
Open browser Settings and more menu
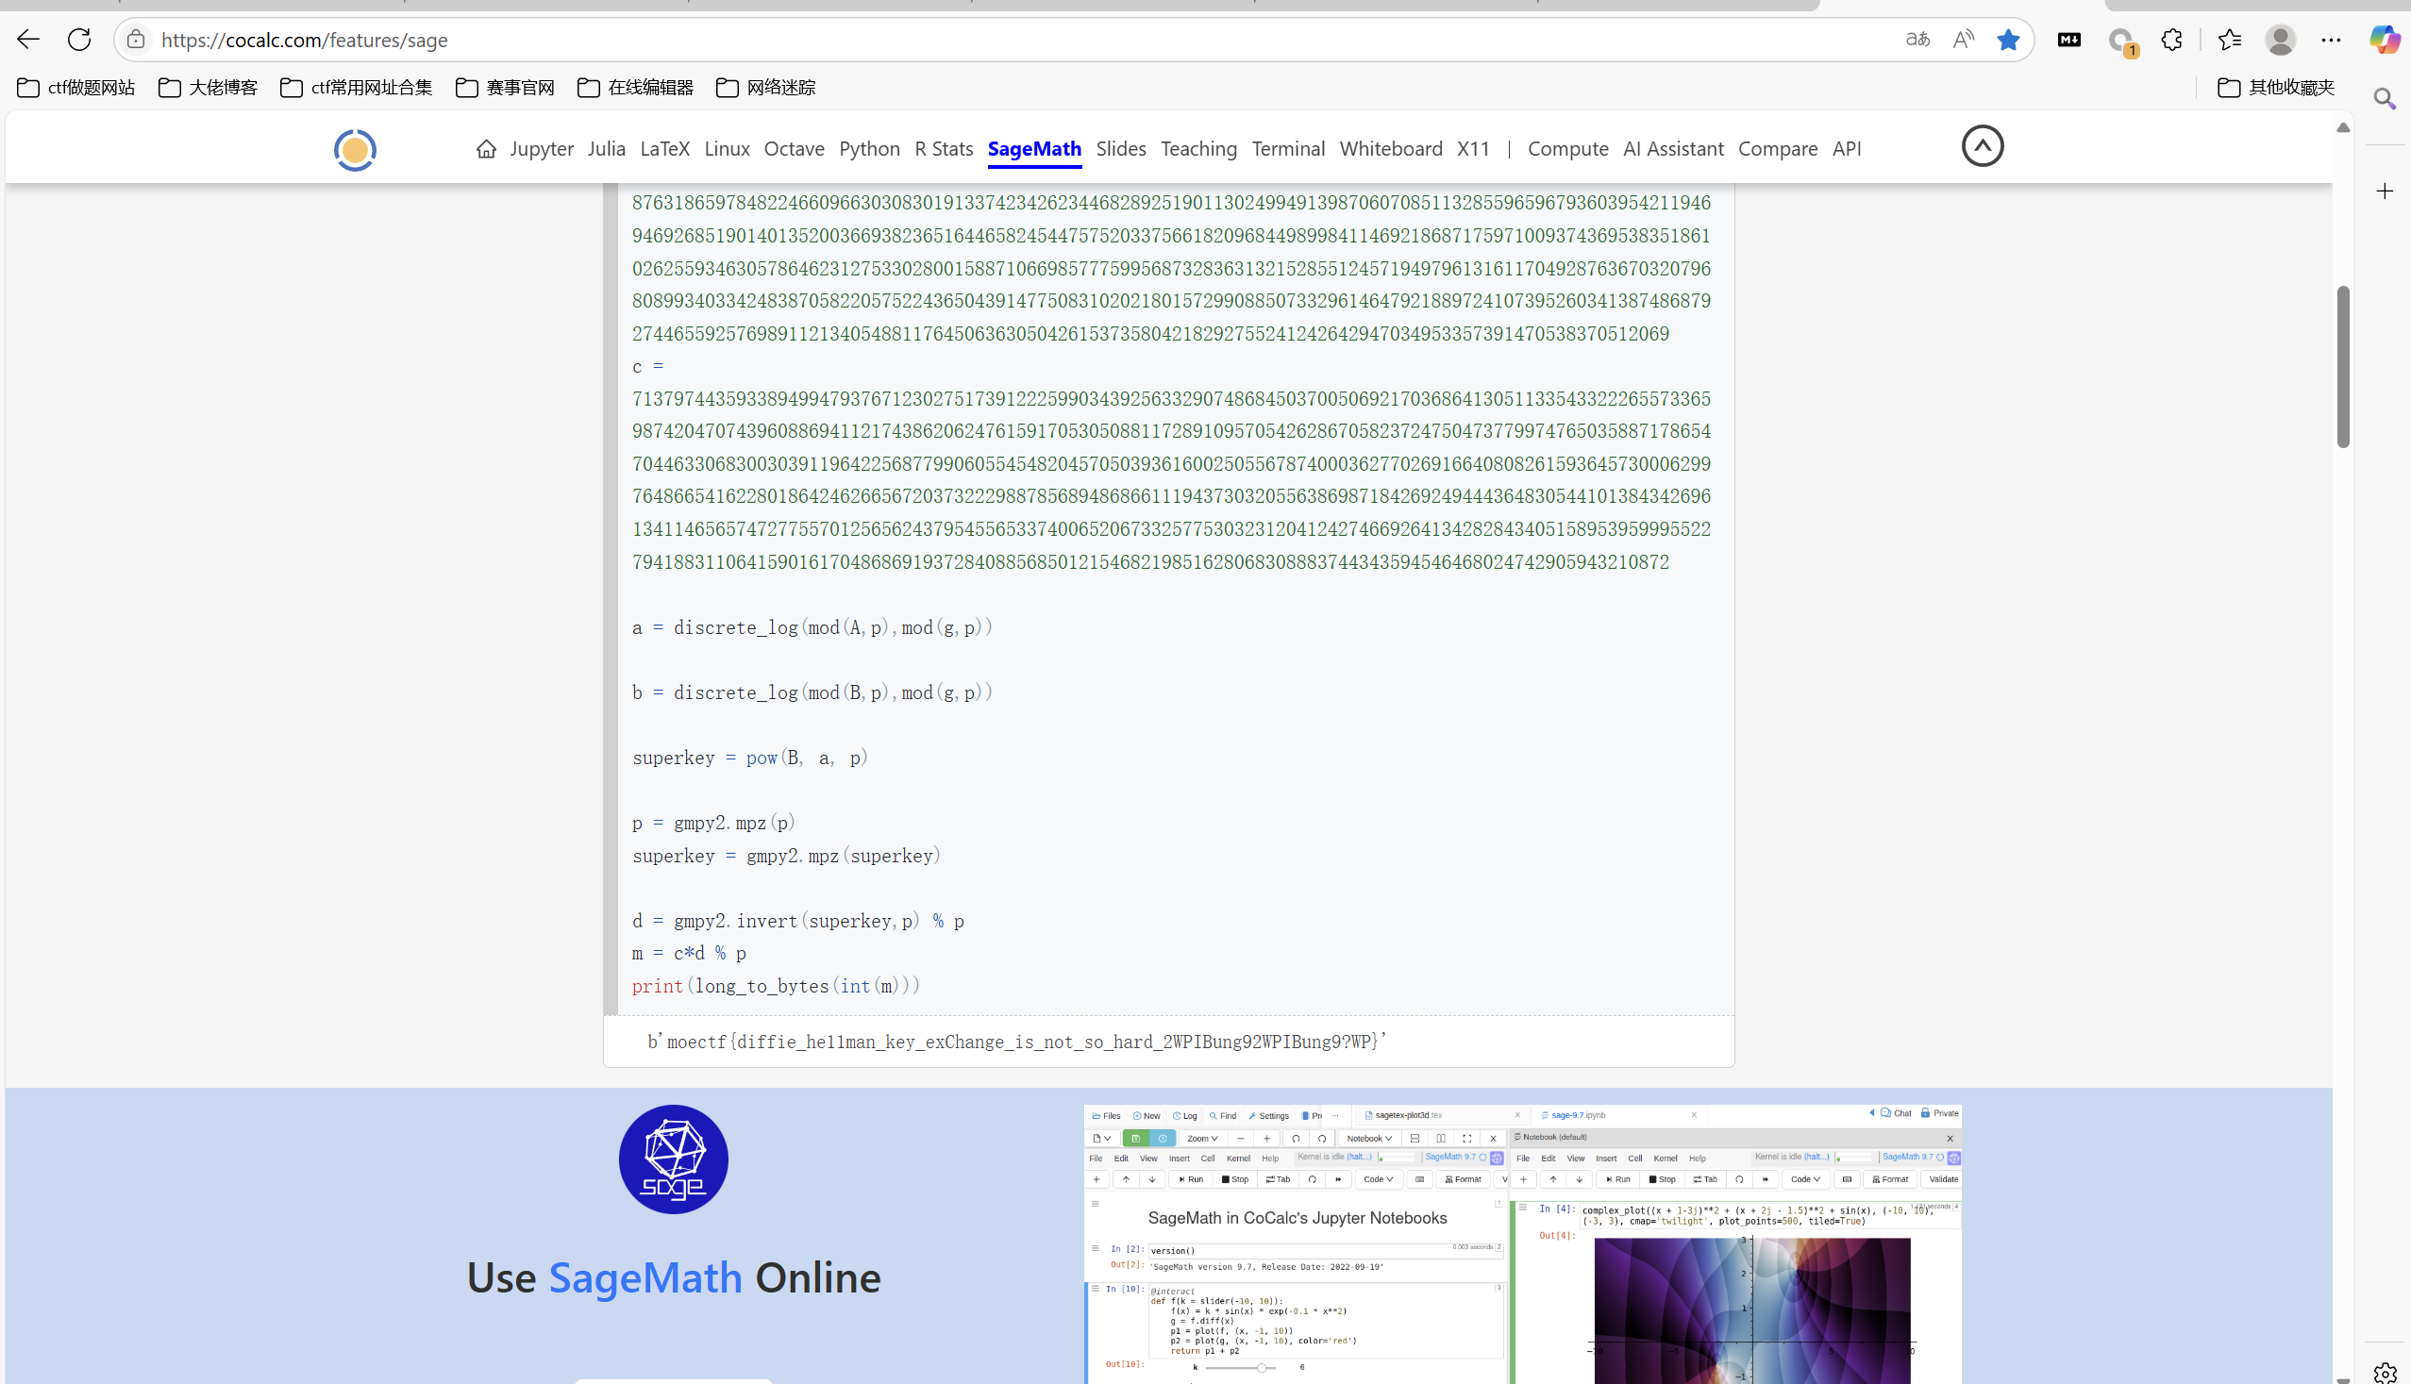2331,39
